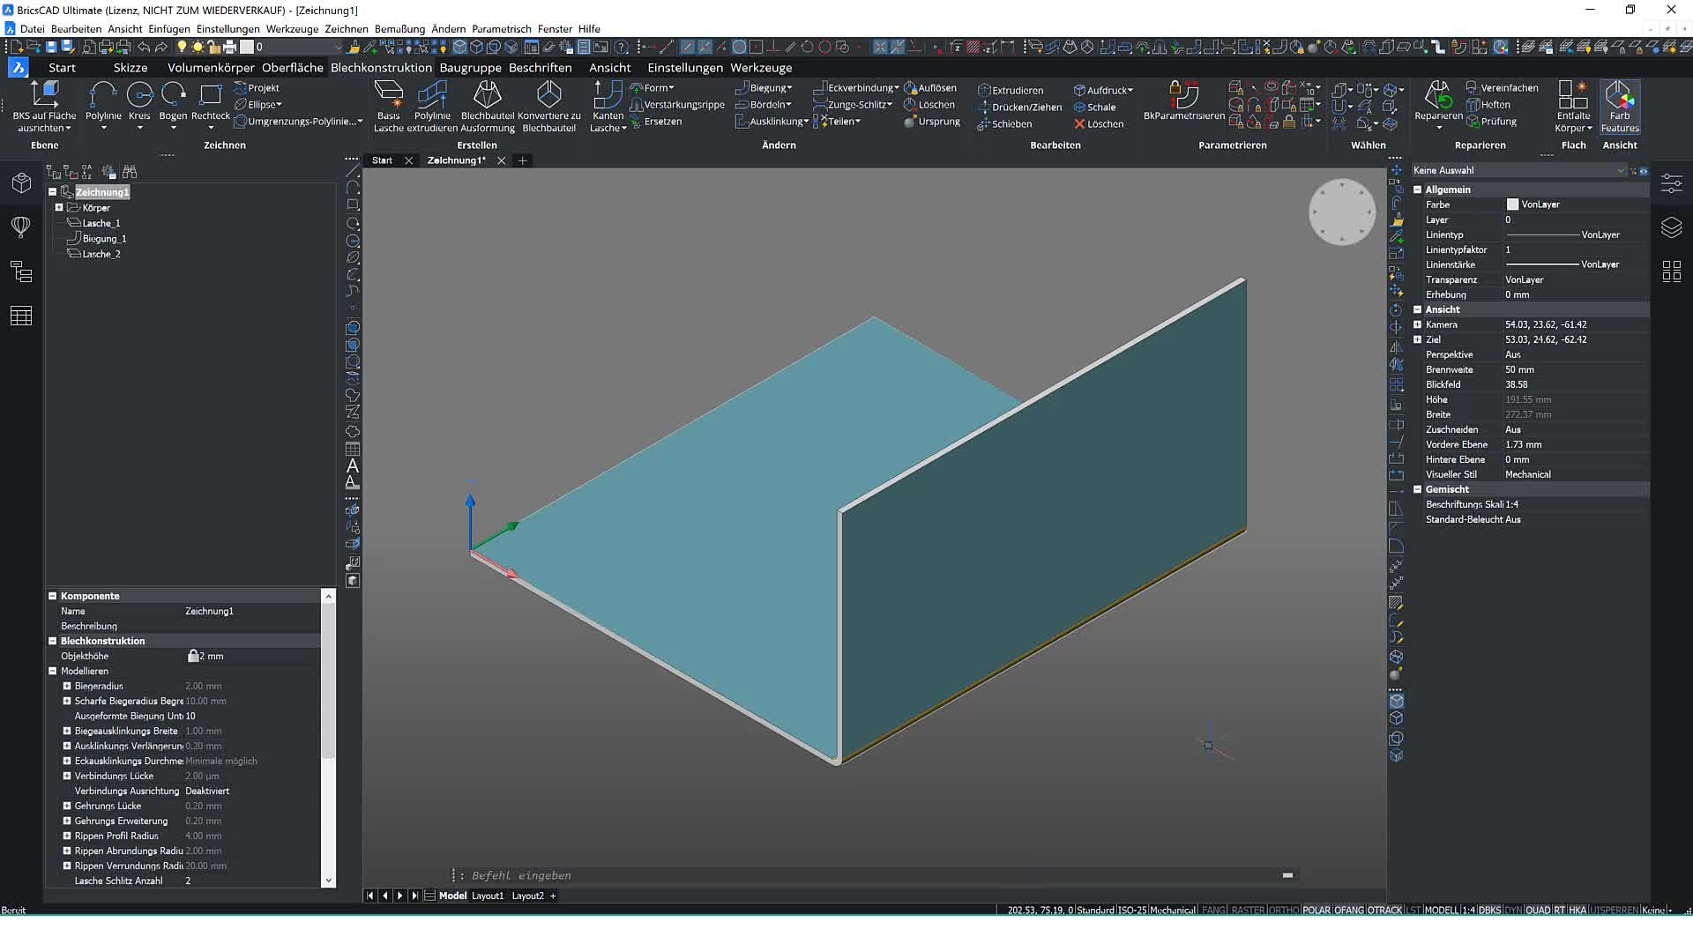The width and height of the screenshot is (1693, 952).
Task: Toggle Farb Features view
Action: (1620, 106)
